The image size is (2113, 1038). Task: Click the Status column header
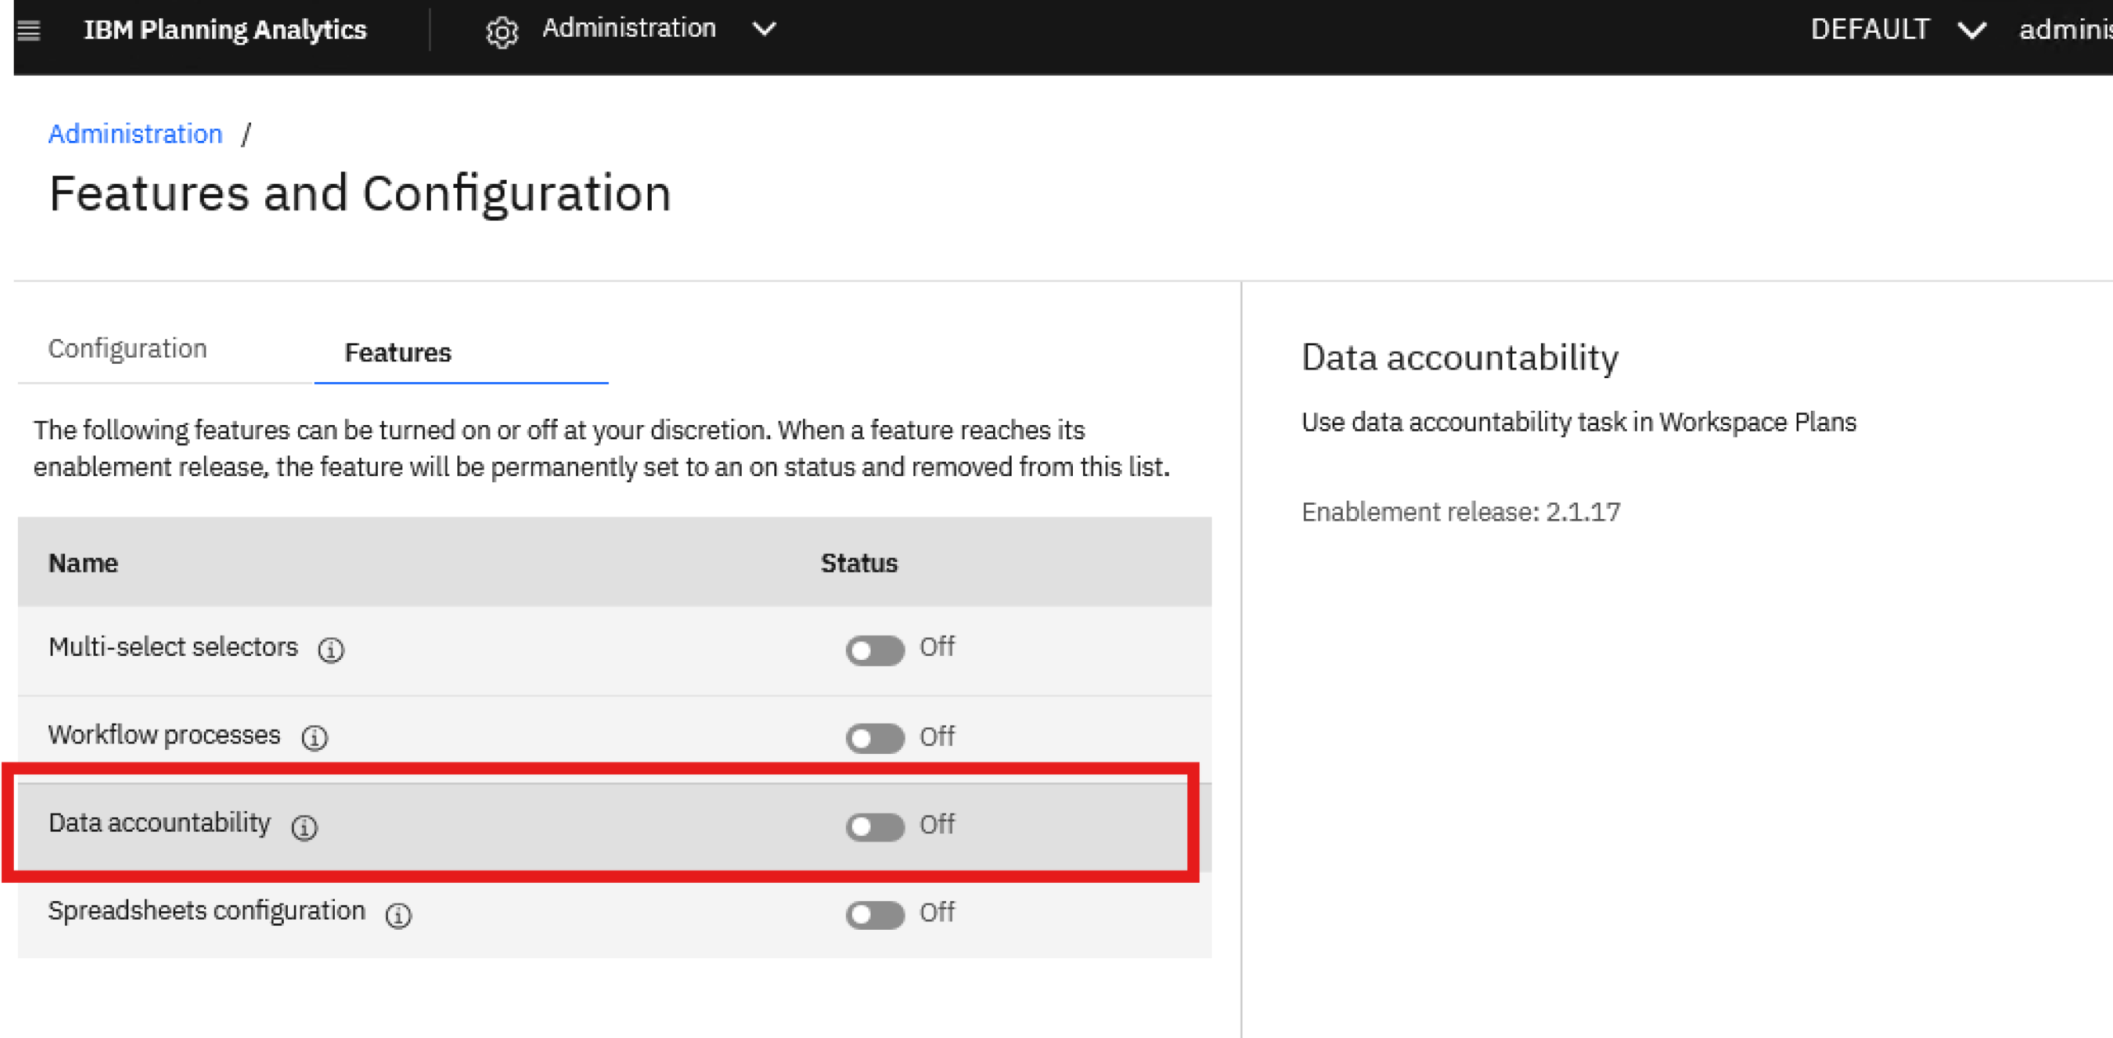[858, 563]
